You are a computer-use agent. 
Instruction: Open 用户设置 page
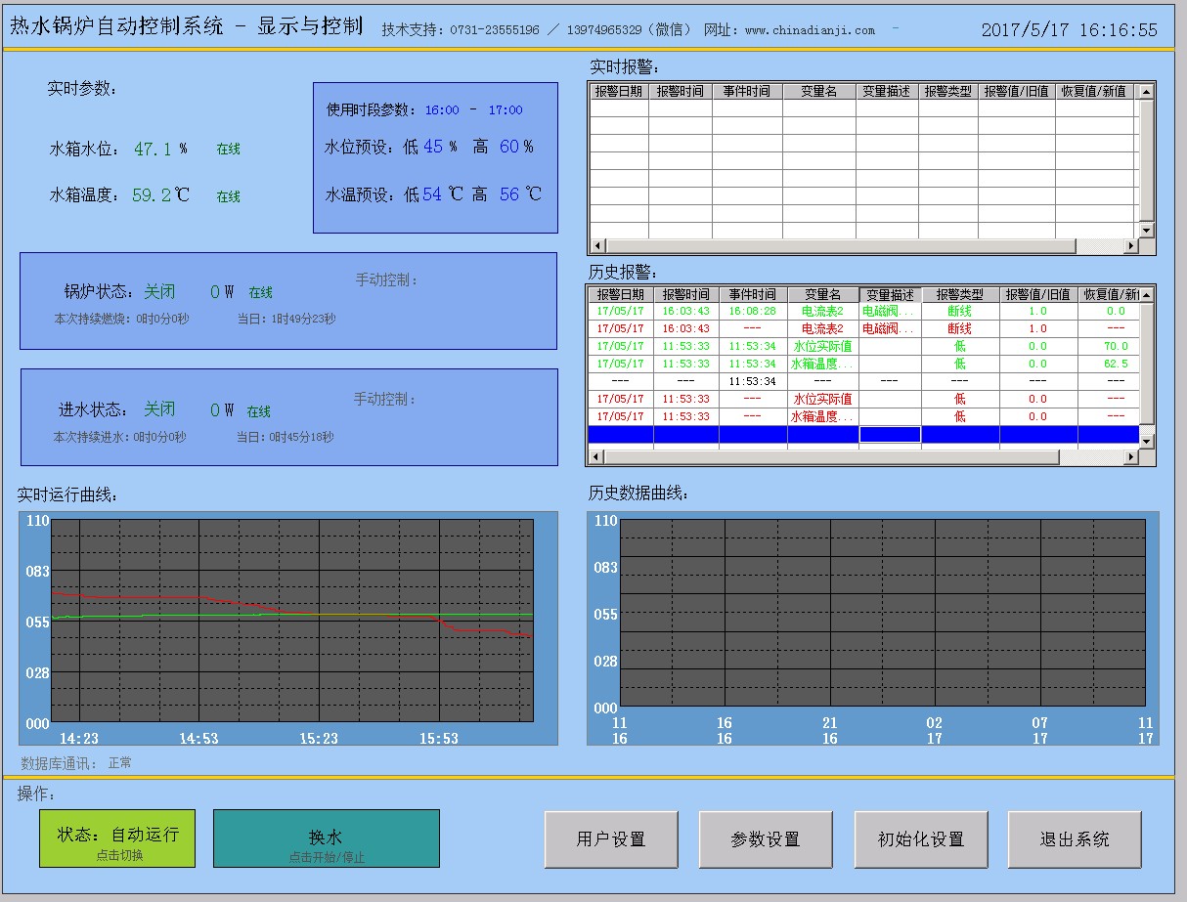(611, 839)
